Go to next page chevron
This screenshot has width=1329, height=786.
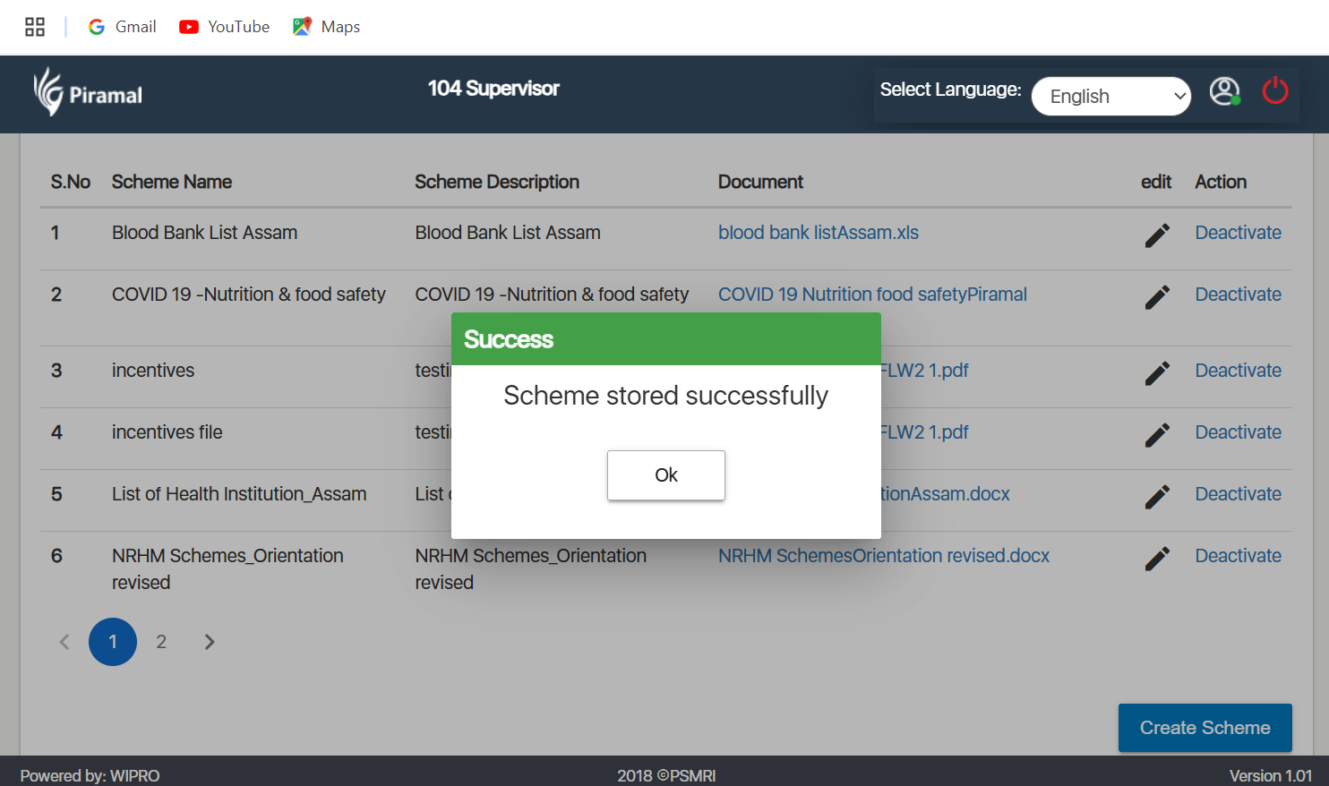pos(210,642)
